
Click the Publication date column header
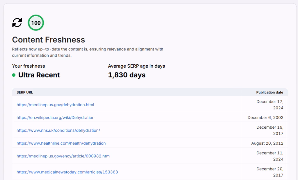coord(269,92)
